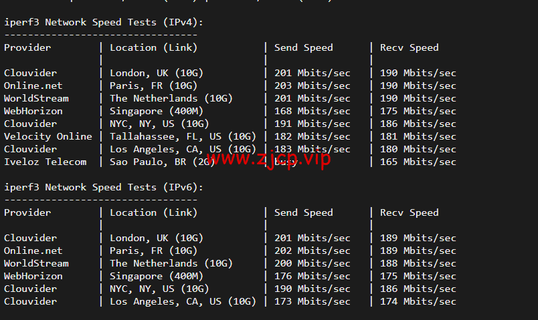Select 'Singapore (400M)' in IPv6 table
The height and width of the screenshot is (320, 538).
157,276
